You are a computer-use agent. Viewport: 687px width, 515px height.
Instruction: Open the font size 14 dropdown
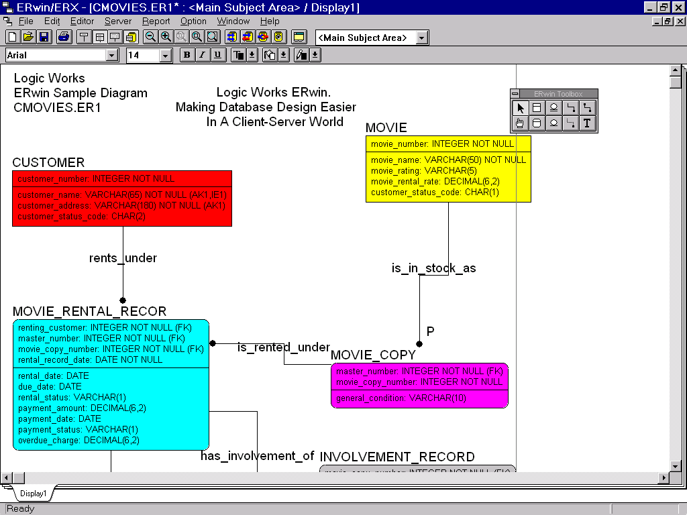[166, 56]
